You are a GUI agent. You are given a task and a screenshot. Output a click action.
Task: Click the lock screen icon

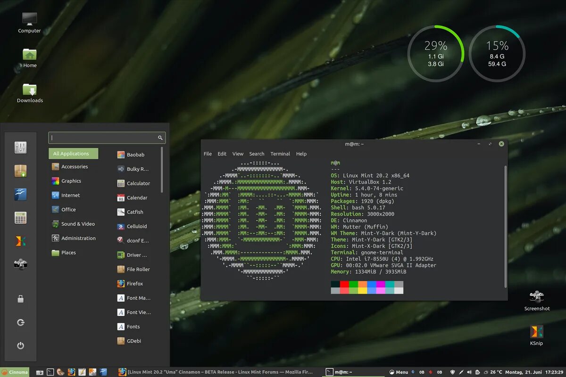coord(20,299)
